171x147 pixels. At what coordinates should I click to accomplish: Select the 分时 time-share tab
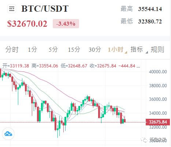(12, 49)
